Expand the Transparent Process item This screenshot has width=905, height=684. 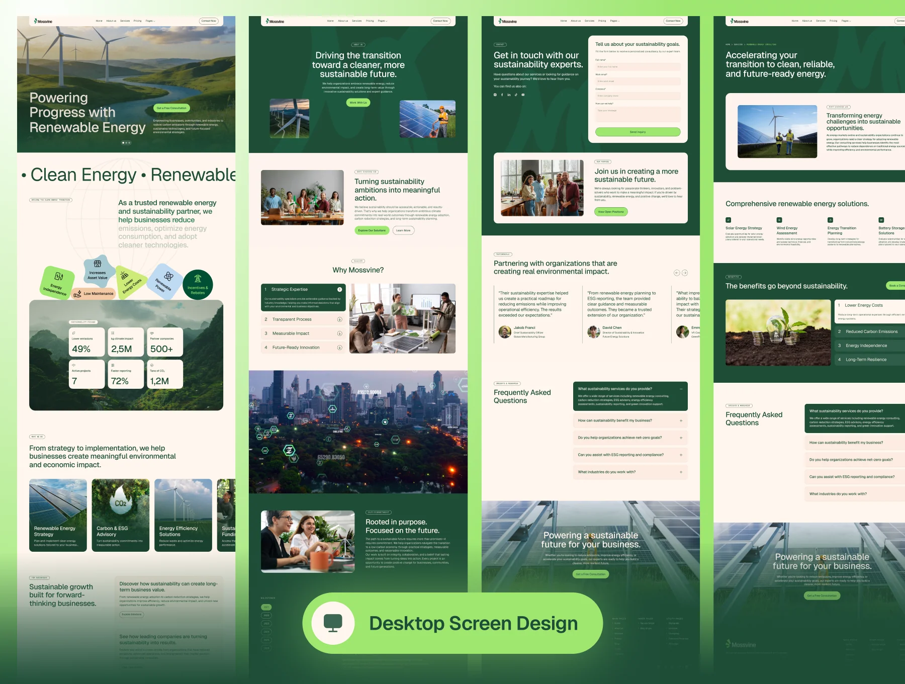point(339,319)
